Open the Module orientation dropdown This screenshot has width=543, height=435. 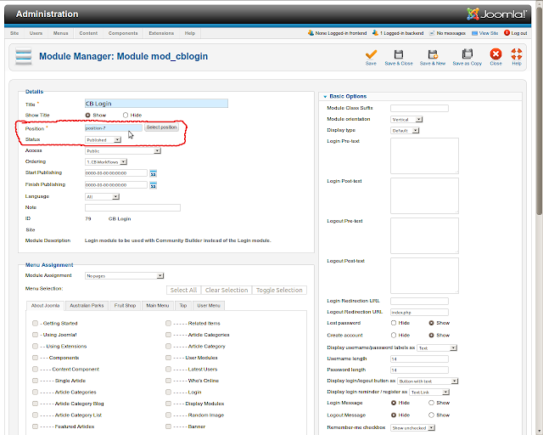coord(406,119)
